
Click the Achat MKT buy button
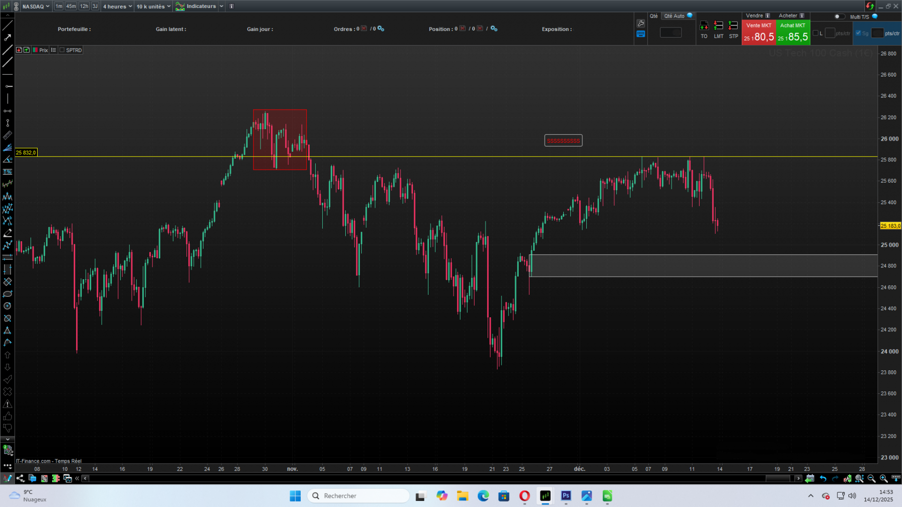pos(793,33)
